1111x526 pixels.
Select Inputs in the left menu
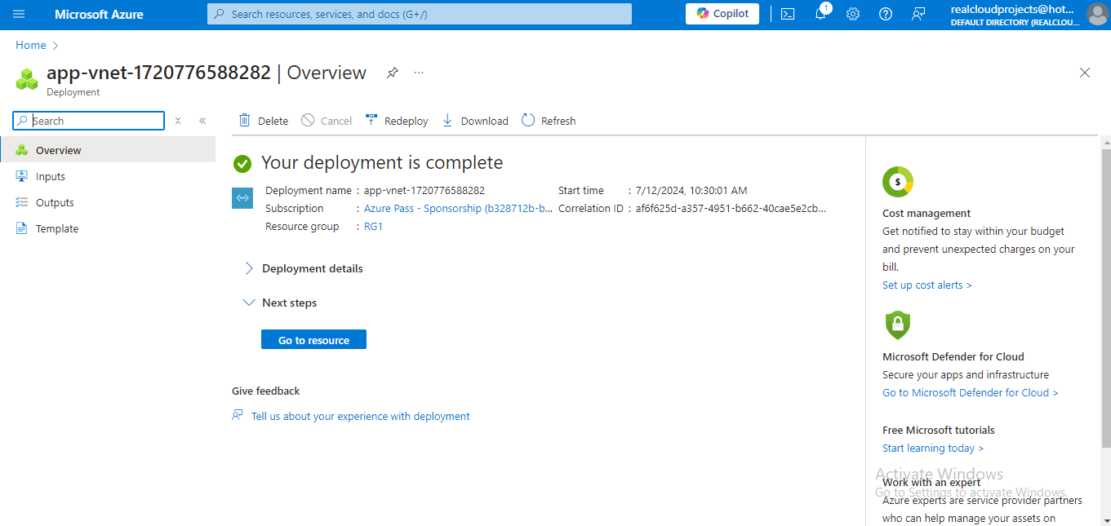[x=51, y=176]
